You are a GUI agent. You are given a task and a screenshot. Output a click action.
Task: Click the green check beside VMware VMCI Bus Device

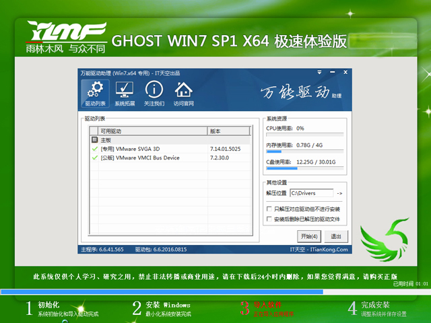(95, 157)
